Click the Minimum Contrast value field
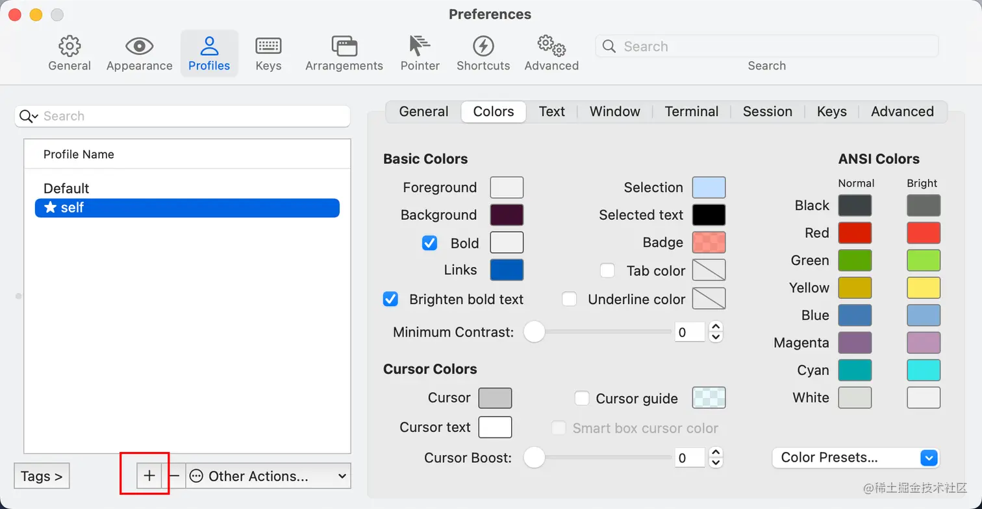Screen dimensions: 982x509 click(690, 332)
